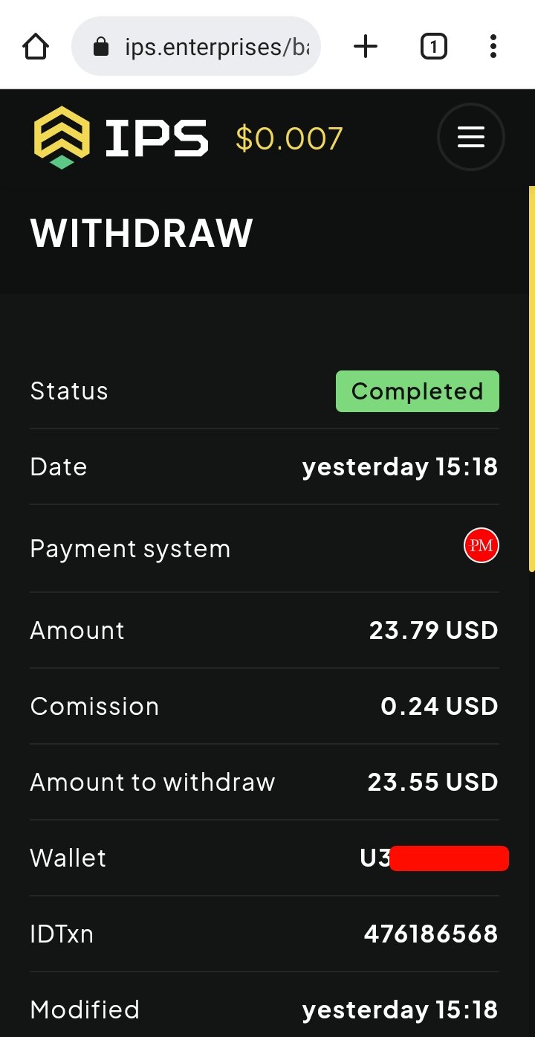This screenshot has width=535, height=1037.
Task: Tap the Modified time value
Action: click(x=400, y=1010)
